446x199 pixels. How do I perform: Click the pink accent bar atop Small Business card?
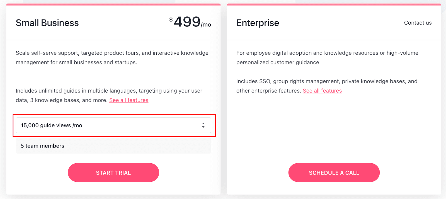(x=113, y=4)
